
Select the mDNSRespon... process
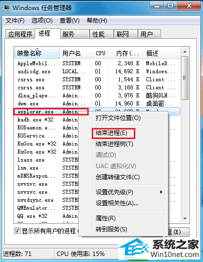36,176
